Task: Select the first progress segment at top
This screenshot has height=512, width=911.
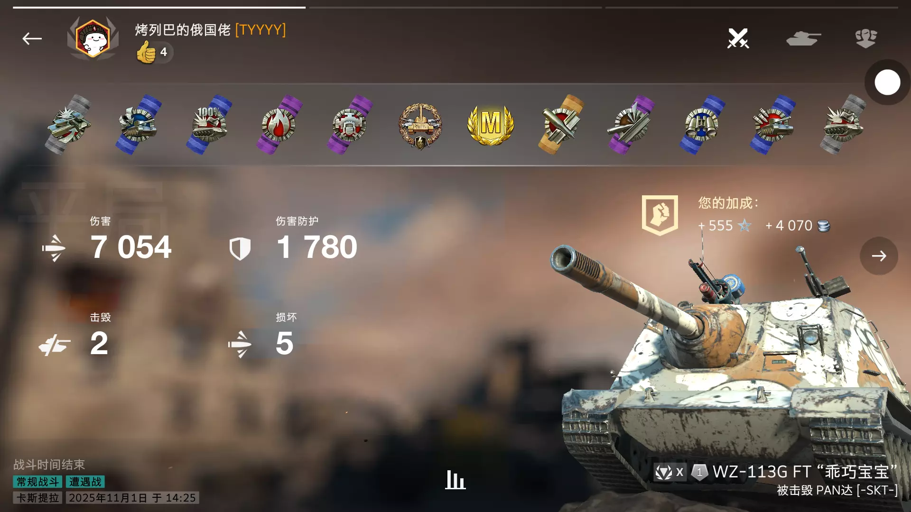Action: 159,8
